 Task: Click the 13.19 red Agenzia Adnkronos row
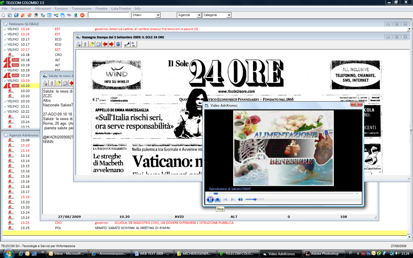[x=22, y=197]
